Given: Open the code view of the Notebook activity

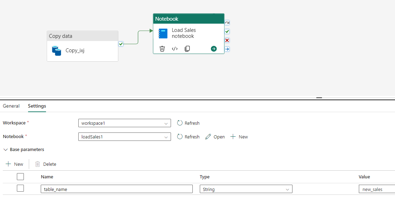Looking at the screenshot, I should pyautogui.click(x=175, y=48).
